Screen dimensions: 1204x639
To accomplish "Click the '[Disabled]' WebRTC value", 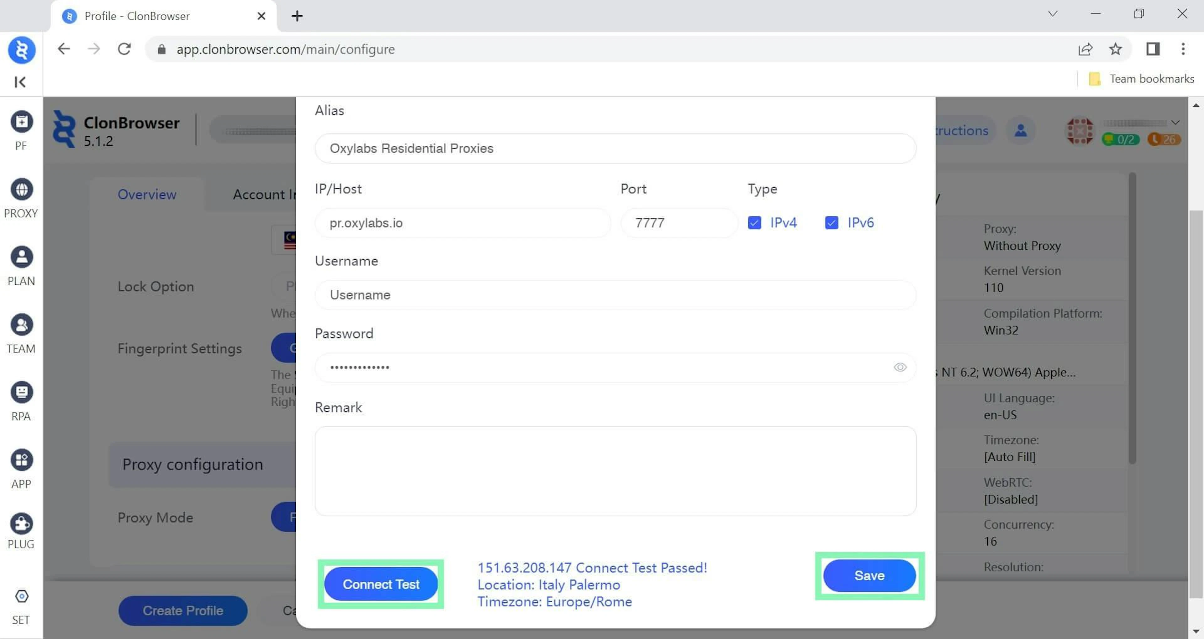I will (x=1011, y=499).
